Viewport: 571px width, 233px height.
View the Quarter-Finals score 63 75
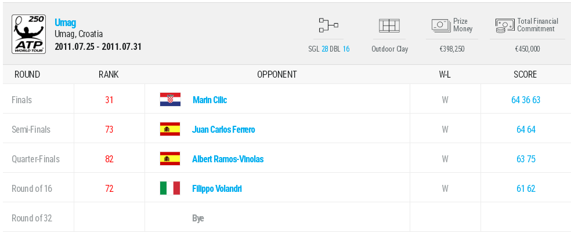pos(526,159)
